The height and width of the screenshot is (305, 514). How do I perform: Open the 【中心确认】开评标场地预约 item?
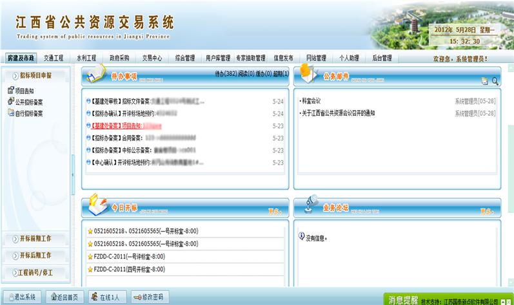pyautogui.click(x=147, y=162)
